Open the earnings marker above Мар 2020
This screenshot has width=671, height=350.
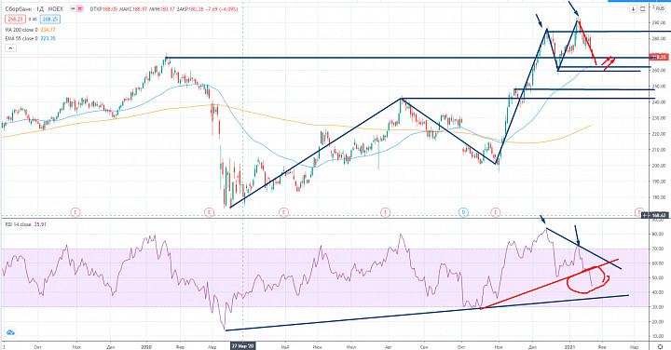point(210,212)
